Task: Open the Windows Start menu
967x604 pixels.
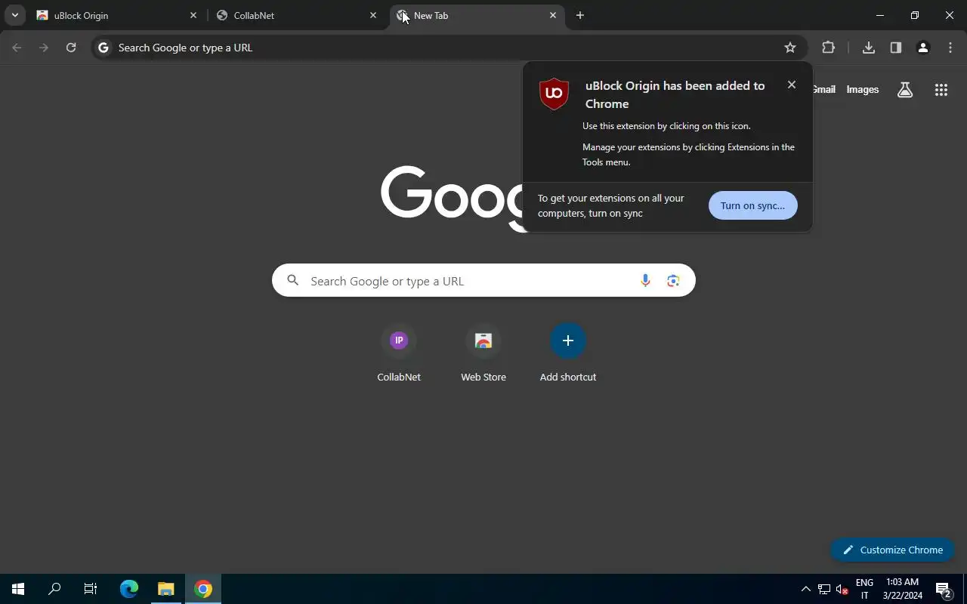Action: coord(18,589)
